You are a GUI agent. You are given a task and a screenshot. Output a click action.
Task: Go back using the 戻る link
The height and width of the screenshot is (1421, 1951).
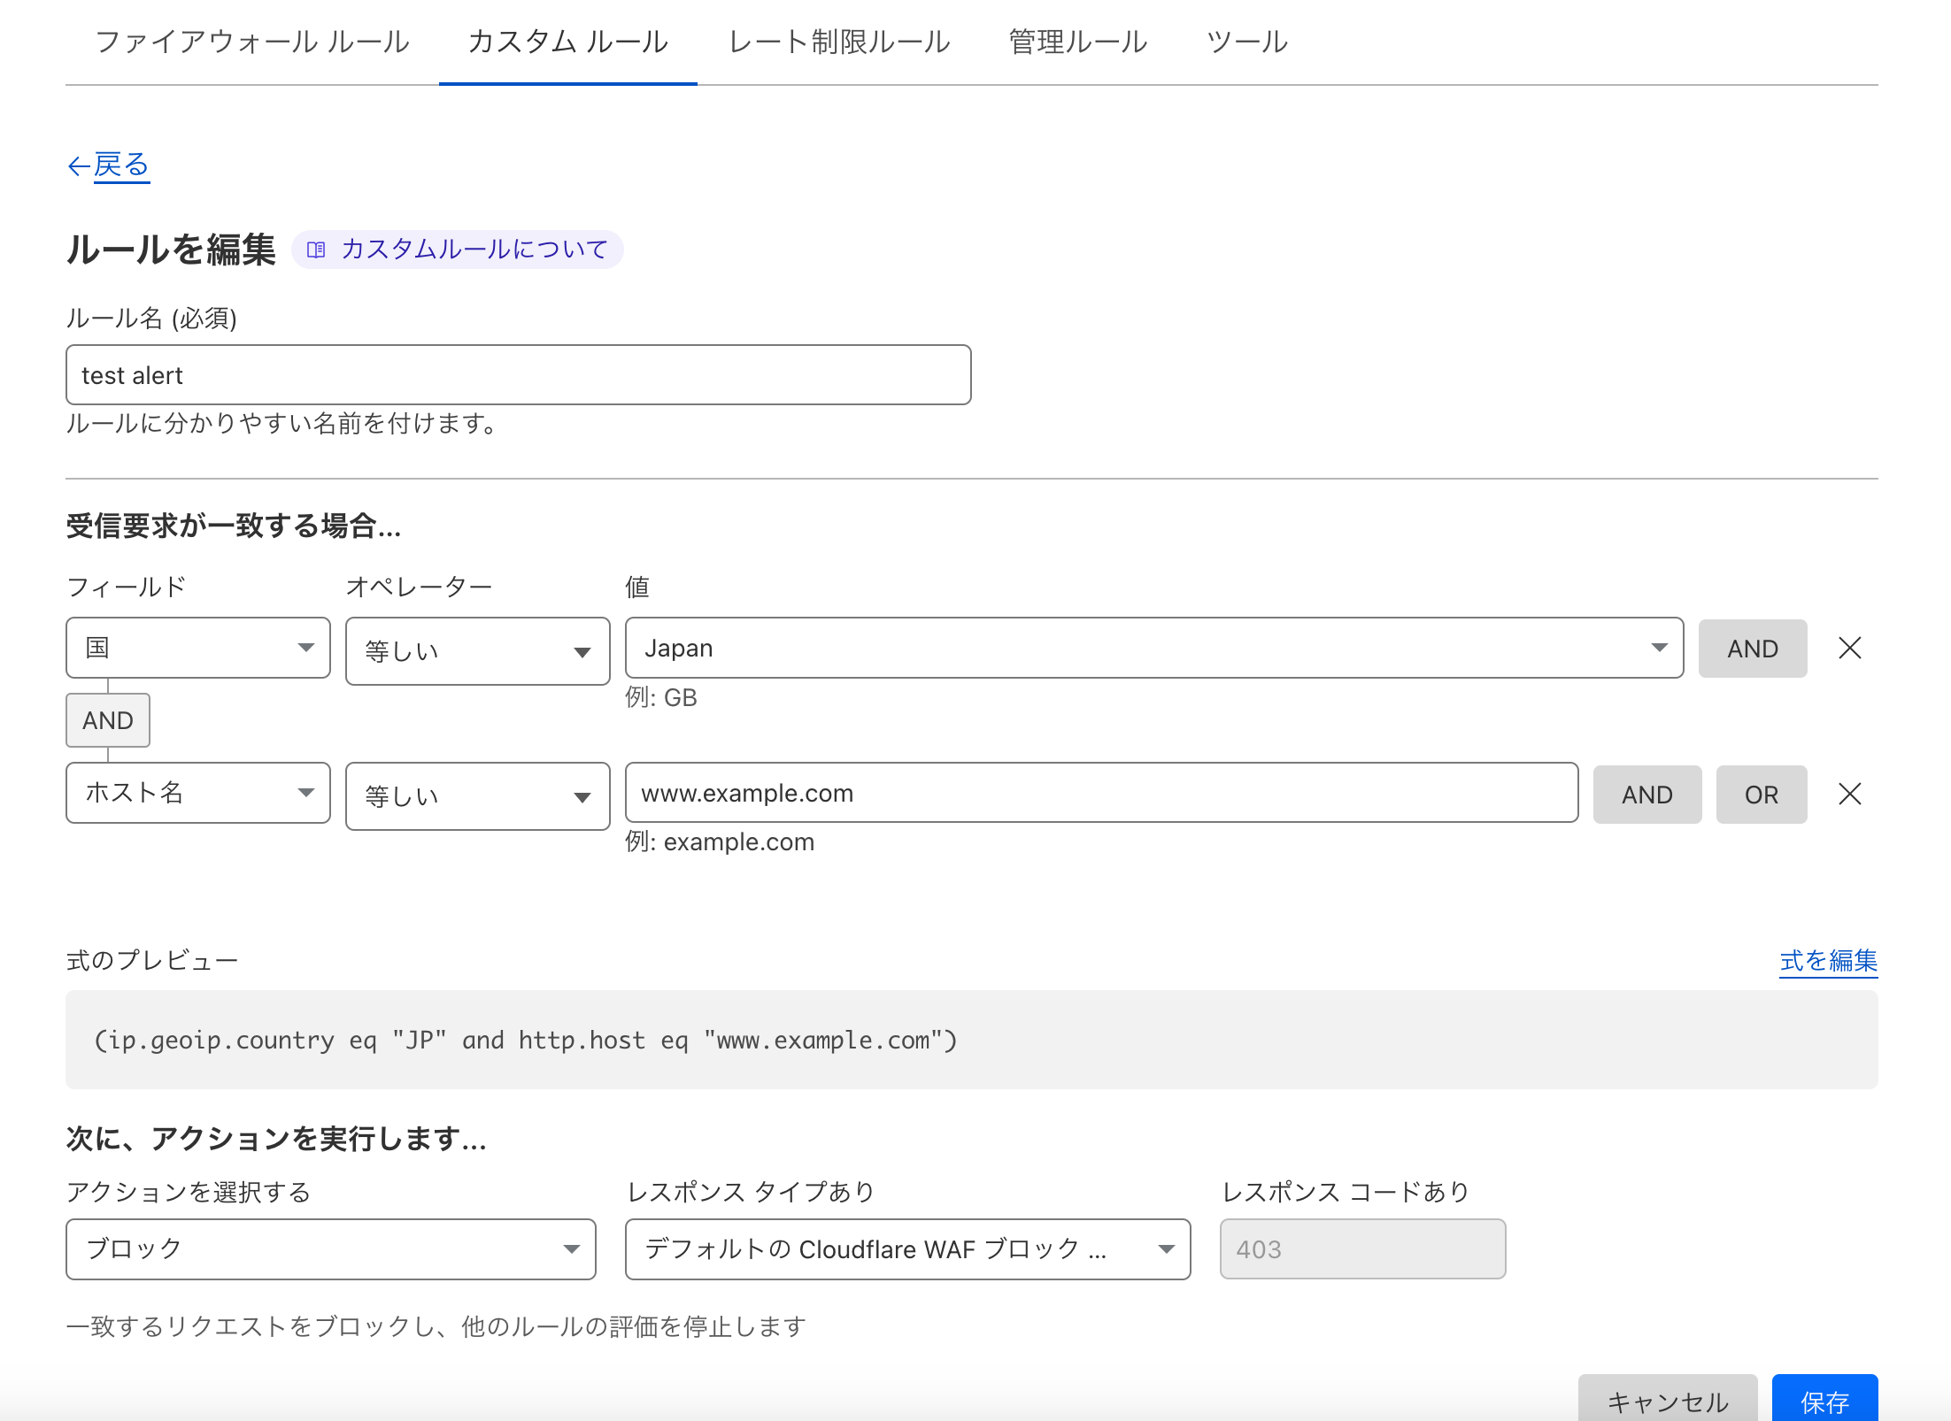[108, 165]
